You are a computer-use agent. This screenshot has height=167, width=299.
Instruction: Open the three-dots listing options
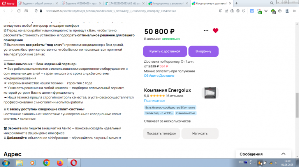click(206, 31)
